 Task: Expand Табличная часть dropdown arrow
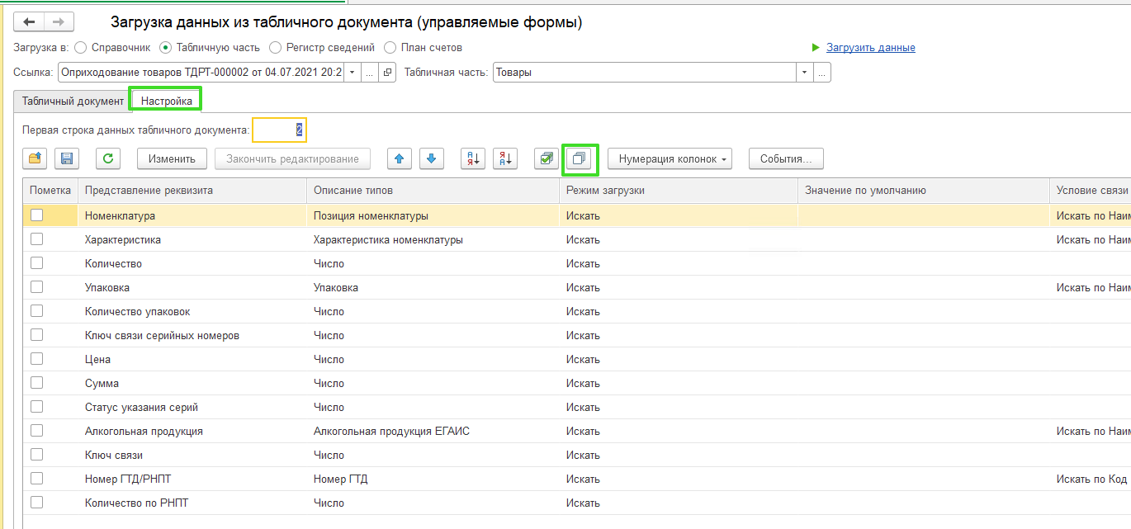tap(805, 73)
